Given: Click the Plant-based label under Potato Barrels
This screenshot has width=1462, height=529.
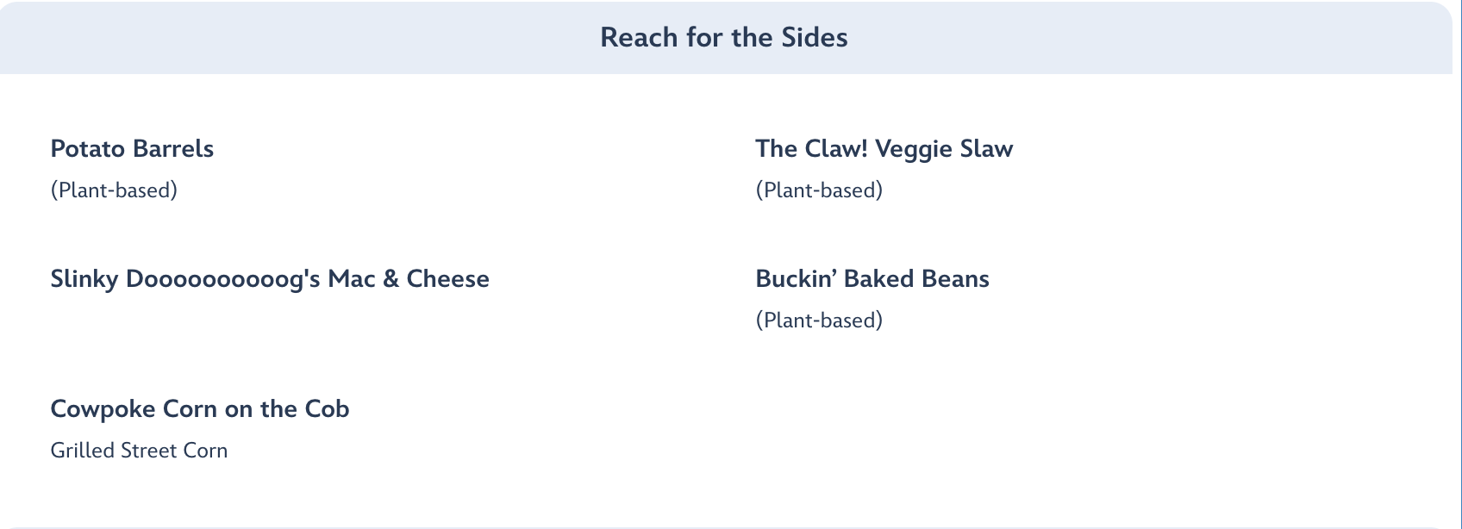Looking at the screenshot, I should pyautogui.click(x=114, y=190).
